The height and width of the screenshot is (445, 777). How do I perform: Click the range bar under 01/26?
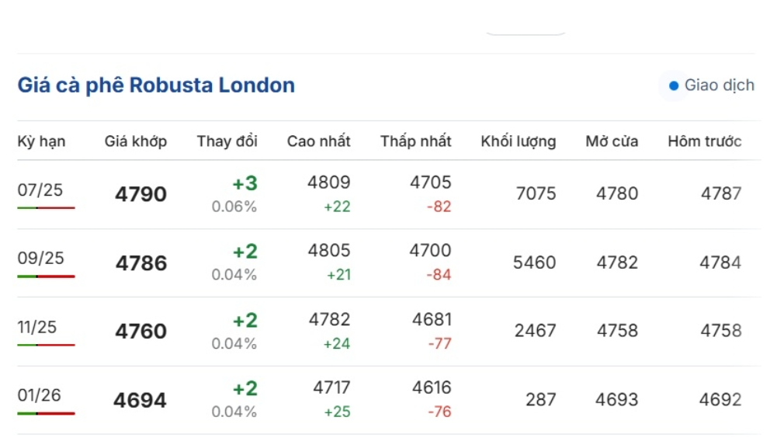[x=46, y=413]
